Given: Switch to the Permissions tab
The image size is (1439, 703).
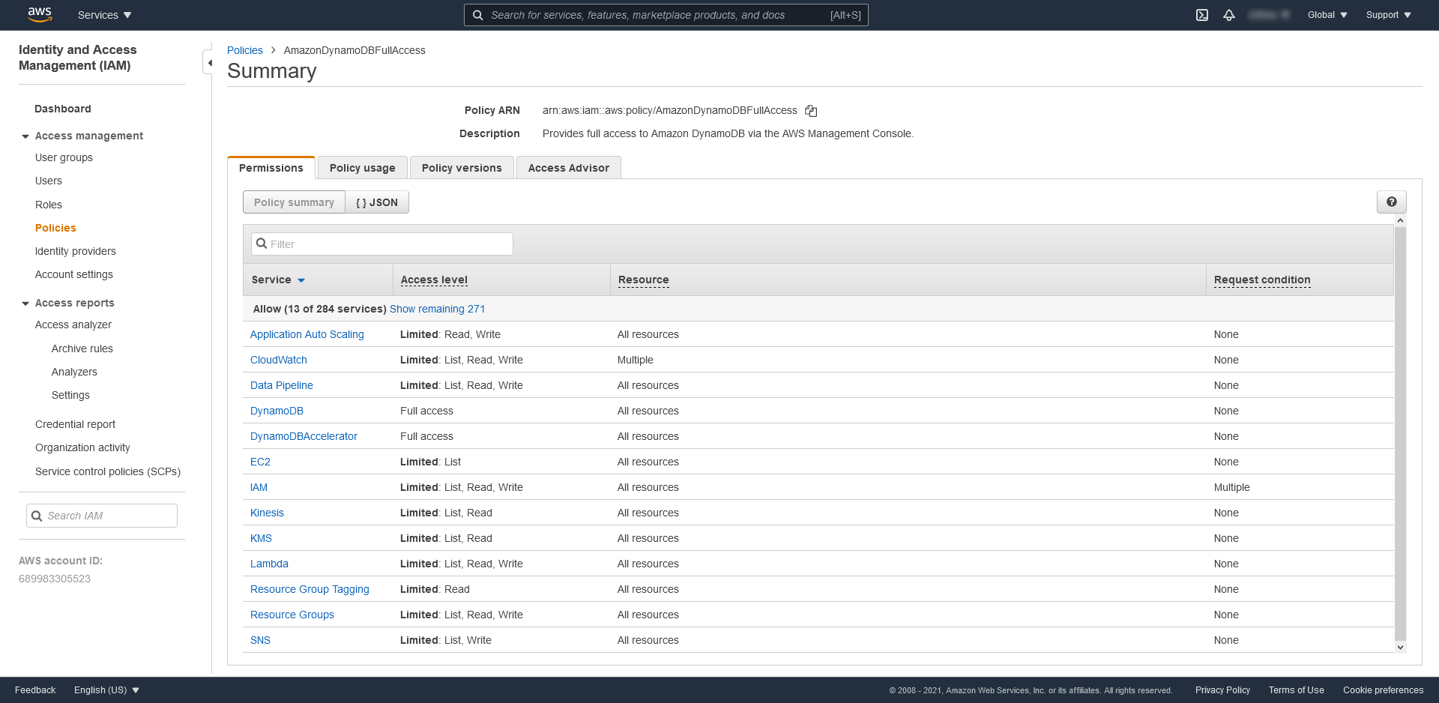Looking at the screenshot, I should (271, 168).
